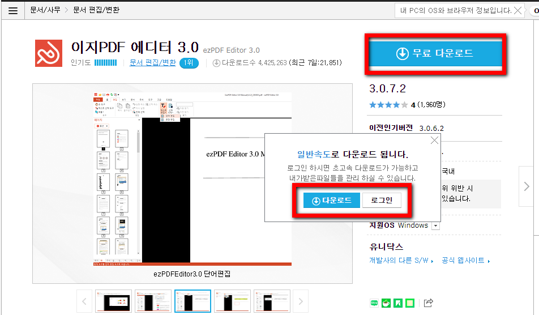Click the 무료 다운로드 button
Image resolution: width=539 pixels, height=315 pixels.
tap(435, 54)
